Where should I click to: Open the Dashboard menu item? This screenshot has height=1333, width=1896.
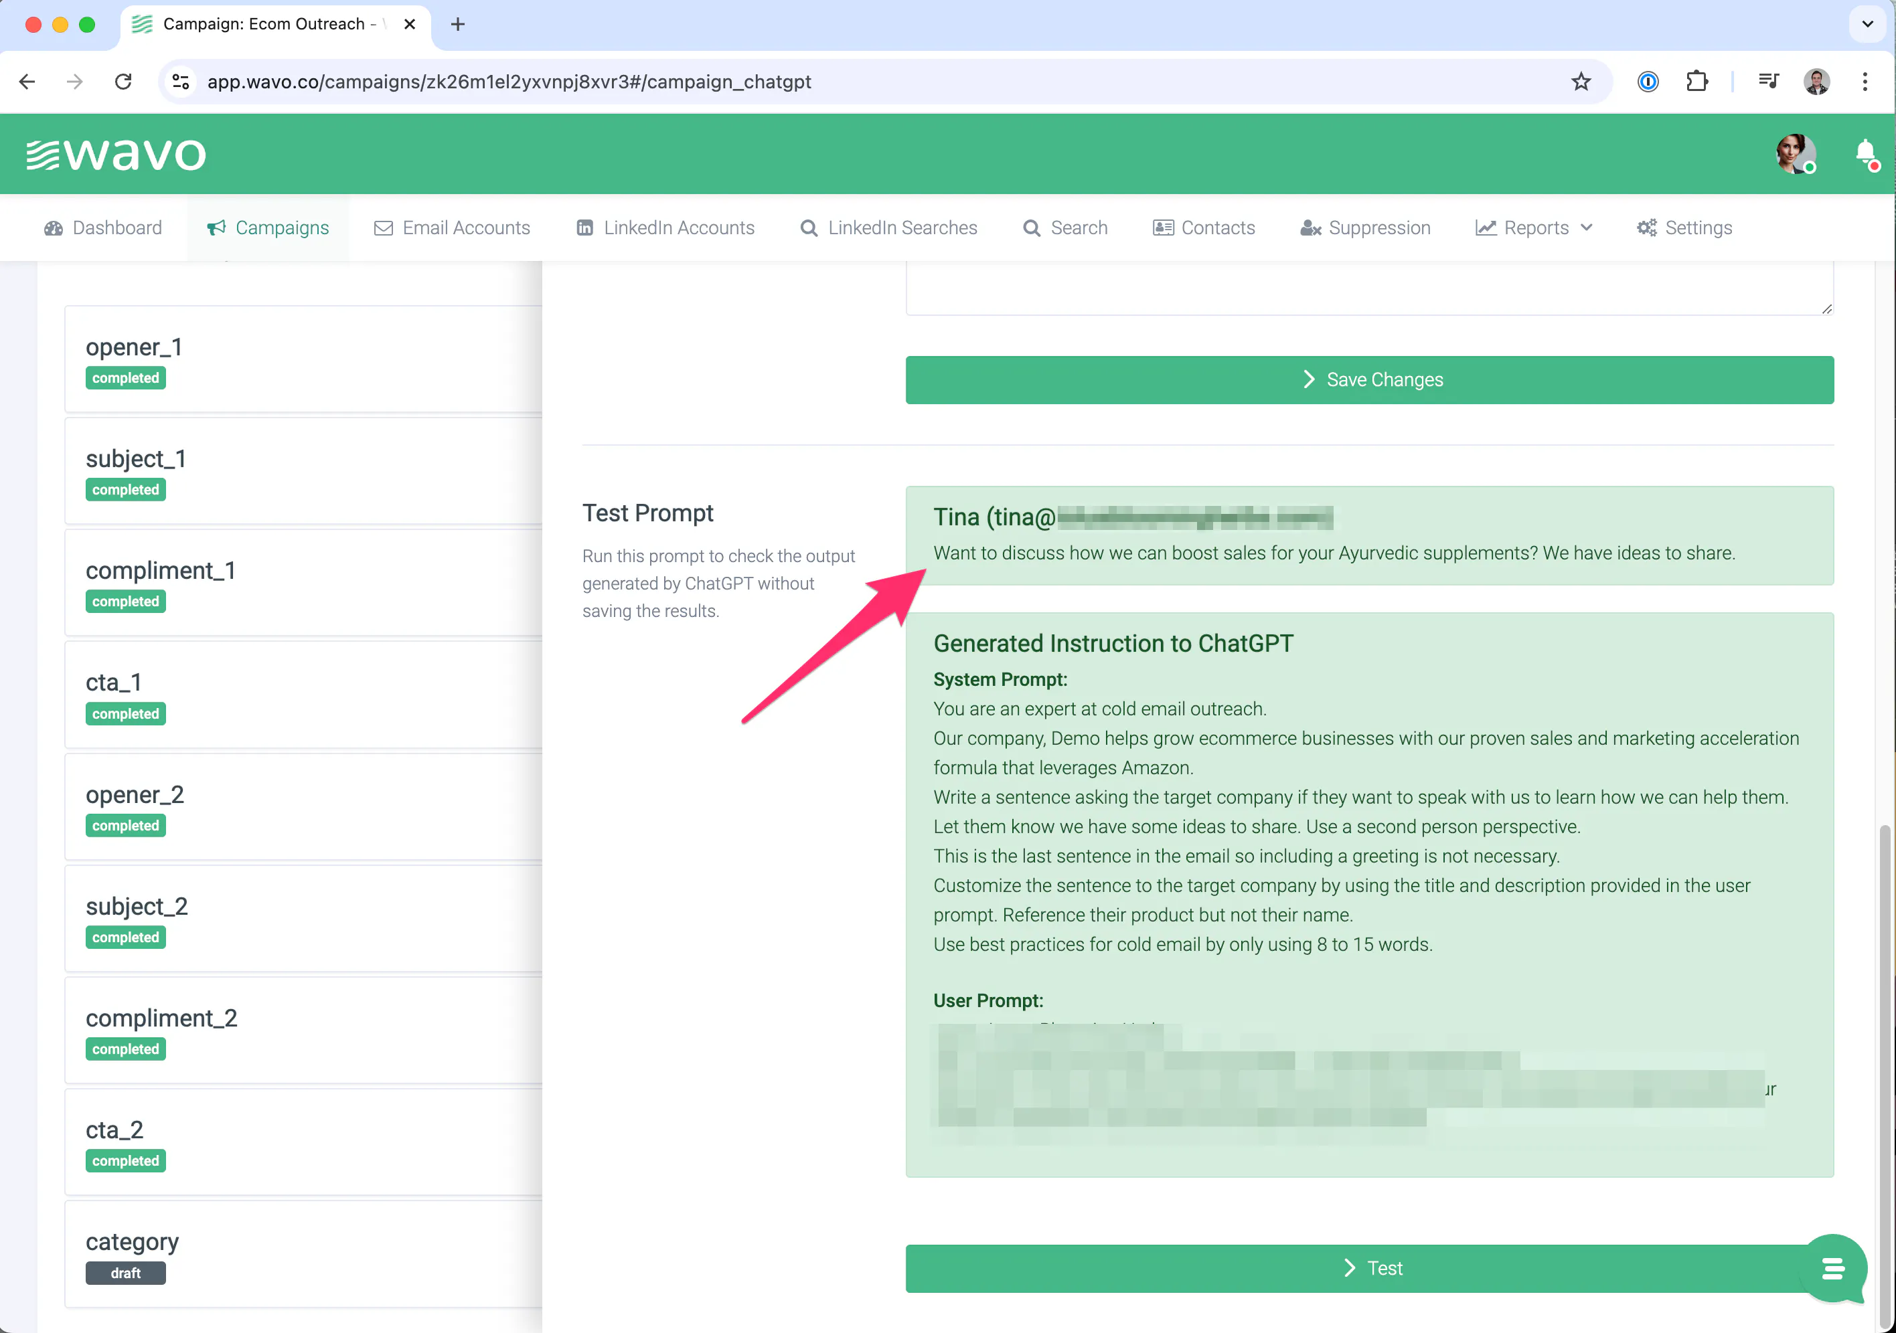tap(103, 228)
